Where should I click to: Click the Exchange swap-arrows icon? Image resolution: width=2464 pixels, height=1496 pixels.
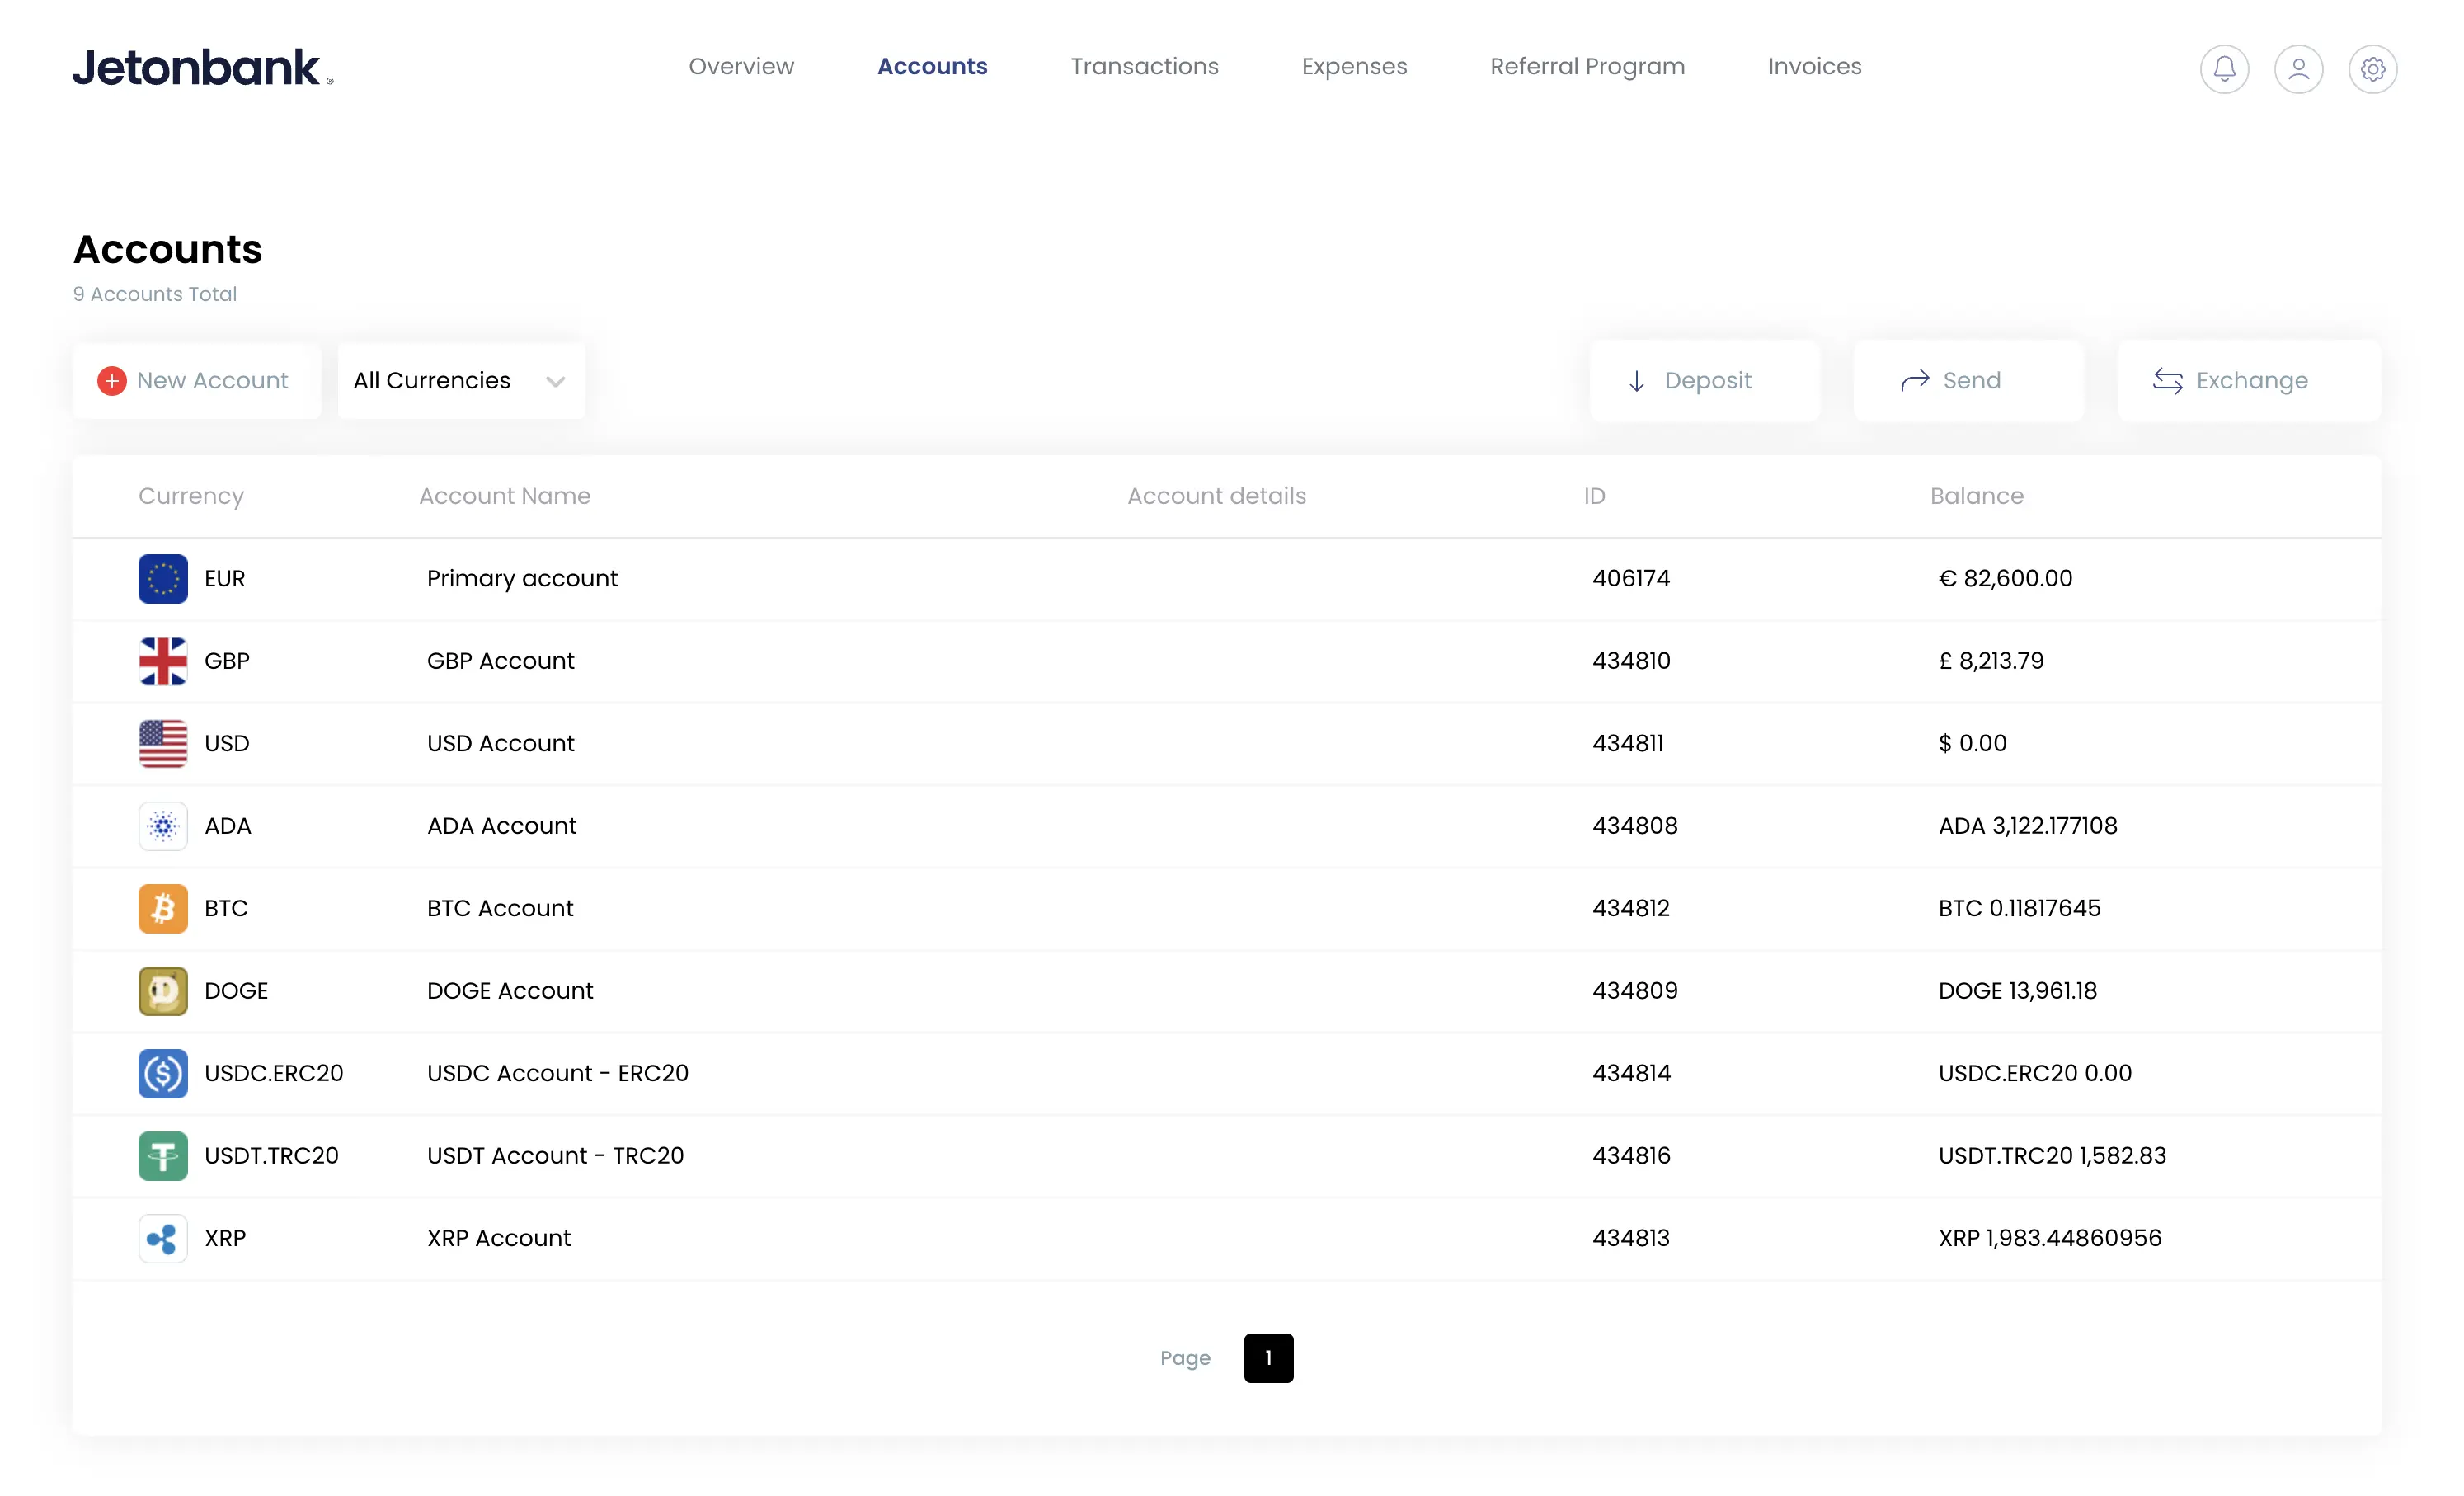tap(2168, 381)
